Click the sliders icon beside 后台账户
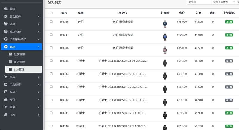 coord(6,16)
